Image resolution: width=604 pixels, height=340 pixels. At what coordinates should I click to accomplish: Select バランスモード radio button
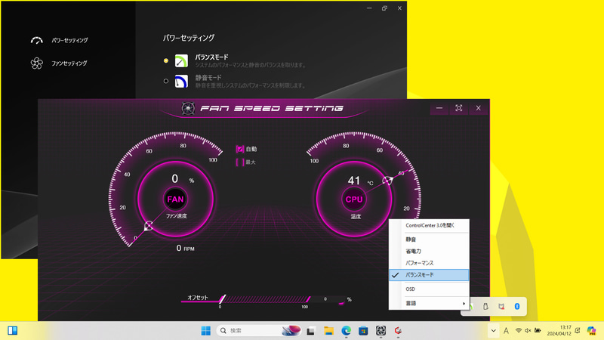click(166, 60)
